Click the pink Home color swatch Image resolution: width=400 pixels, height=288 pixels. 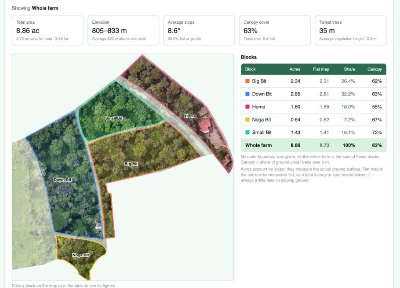point(247,107)
